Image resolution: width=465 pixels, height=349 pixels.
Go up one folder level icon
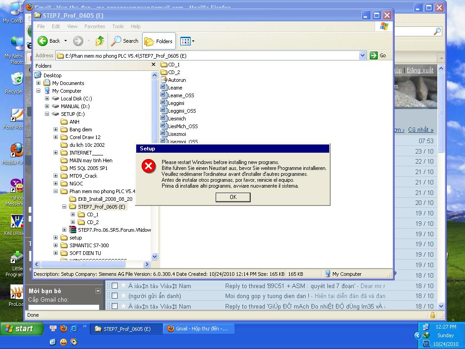click(x=99, y=41)
